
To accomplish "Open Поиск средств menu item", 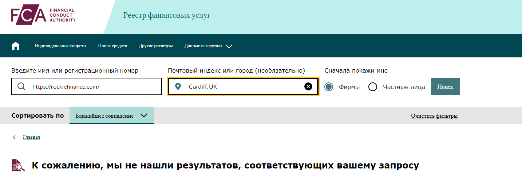I will tap(112, 46).
